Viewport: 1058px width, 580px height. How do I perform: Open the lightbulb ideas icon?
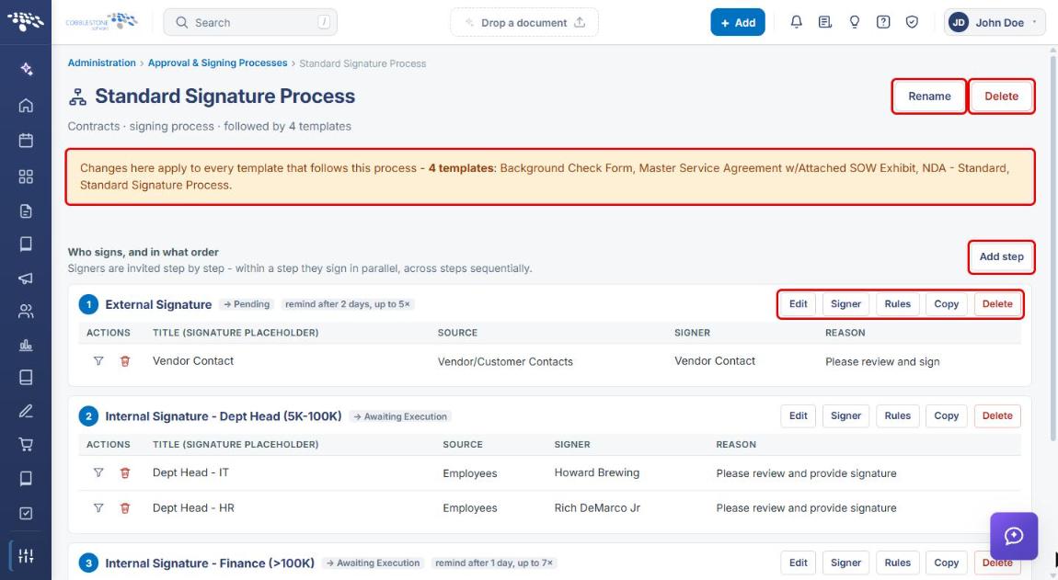(855, 22)
